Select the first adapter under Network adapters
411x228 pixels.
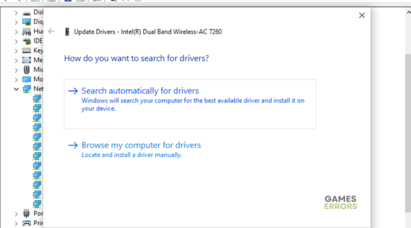37,98
